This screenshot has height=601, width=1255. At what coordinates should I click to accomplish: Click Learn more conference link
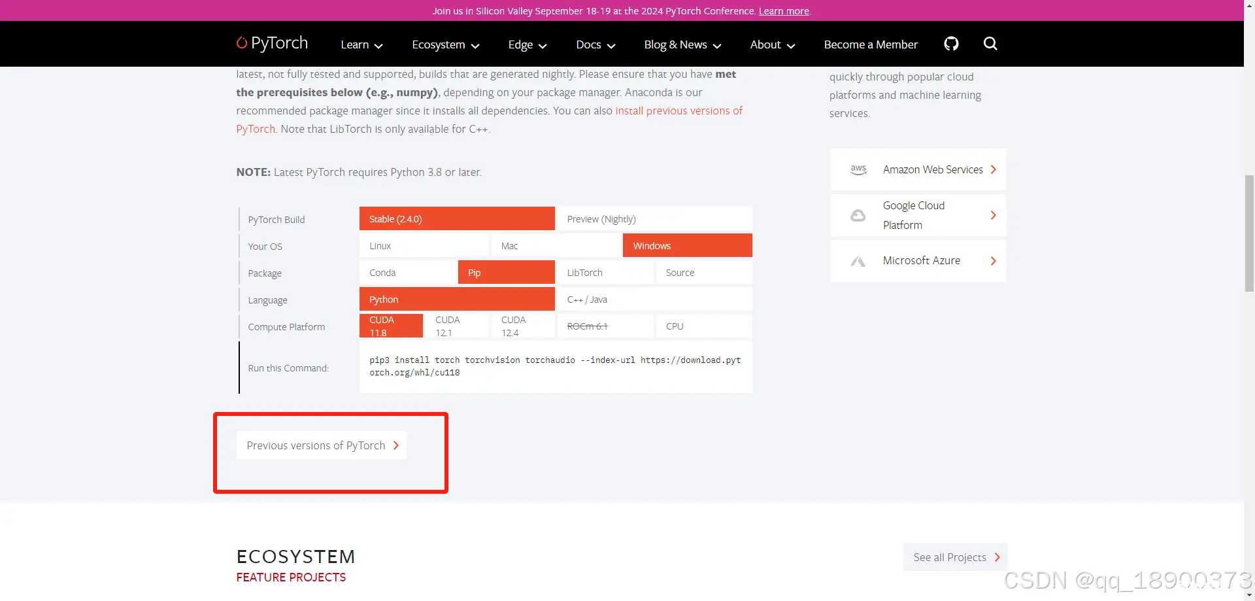point(784,11)
